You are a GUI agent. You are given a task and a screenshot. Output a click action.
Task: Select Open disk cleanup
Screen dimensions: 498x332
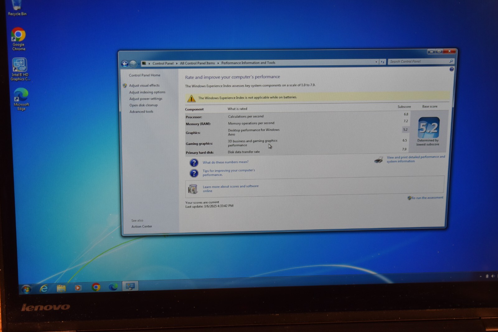[143, 105]
